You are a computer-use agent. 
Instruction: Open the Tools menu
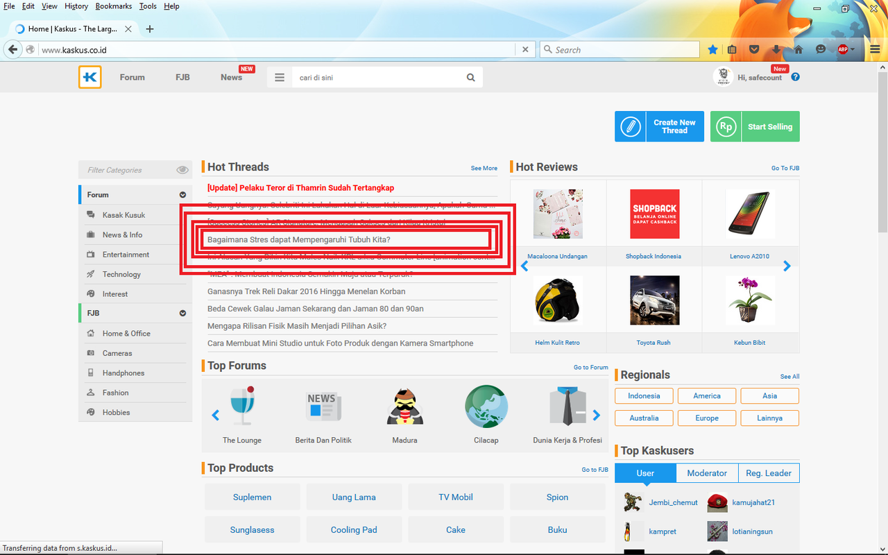(x=148, y=6)
